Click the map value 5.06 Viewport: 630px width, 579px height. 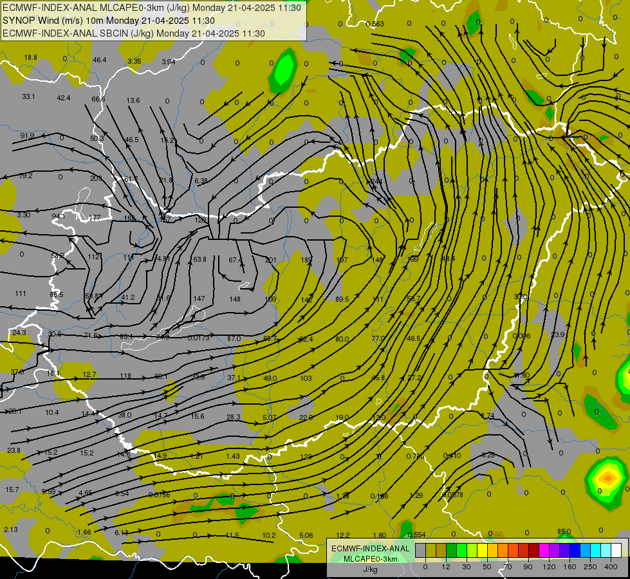pos(306,536)
